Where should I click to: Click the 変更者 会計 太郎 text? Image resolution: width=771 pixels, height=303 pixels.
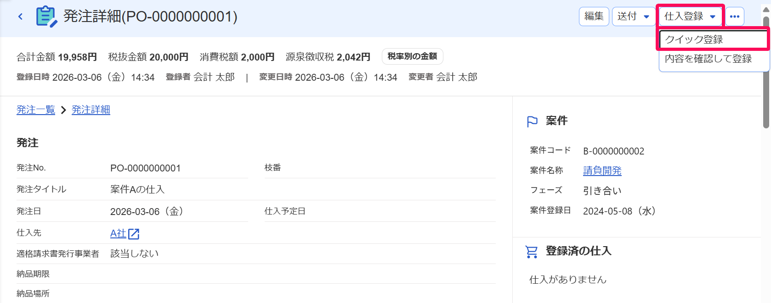pyautogui.click(x=443, y=77)
